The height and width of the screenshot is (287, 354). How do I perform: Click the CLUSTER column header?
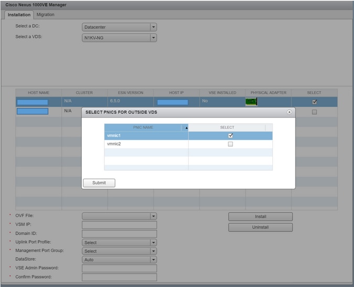click(84, 93)
